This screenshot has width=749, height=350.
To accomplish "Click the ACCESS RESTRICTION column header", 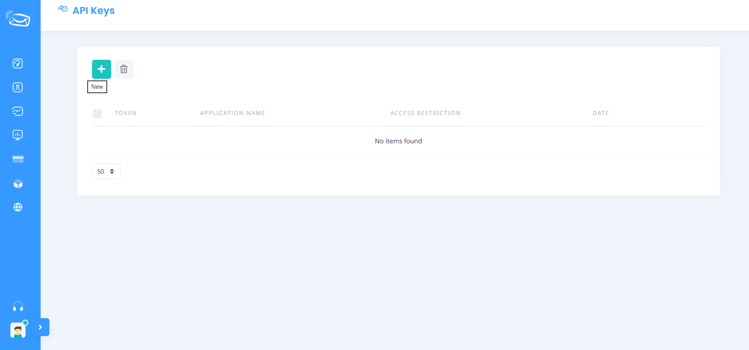I will pos(425,113).
